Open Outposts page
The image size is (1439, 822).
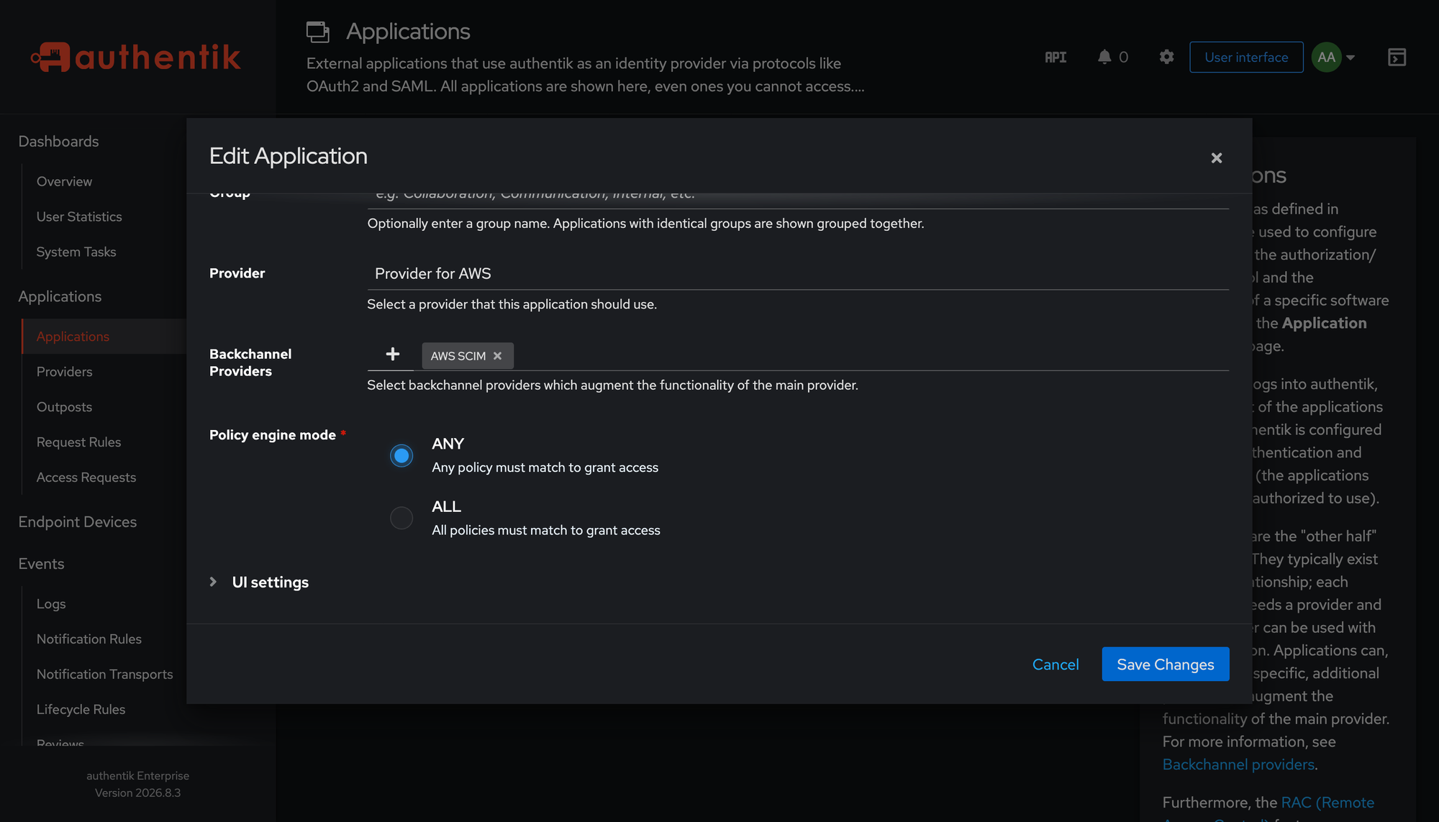[64, 407]
